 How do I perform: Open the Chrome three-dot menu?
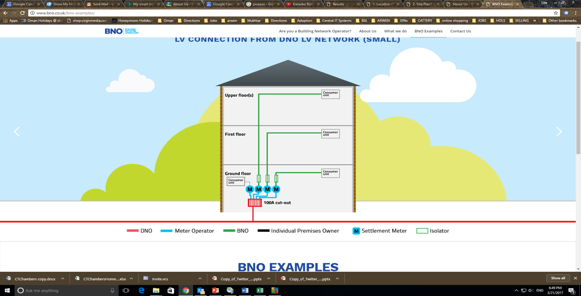[x=575, y=13]
